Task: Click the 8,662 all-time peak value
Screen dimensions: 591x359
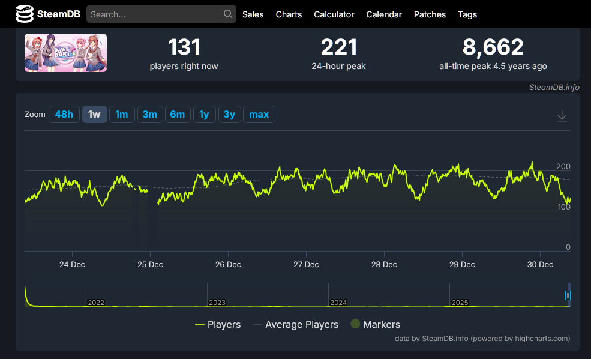Action: [x=493, y=47]
